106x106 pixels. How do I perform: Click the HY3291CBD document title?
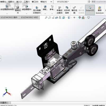coord(63,2)
